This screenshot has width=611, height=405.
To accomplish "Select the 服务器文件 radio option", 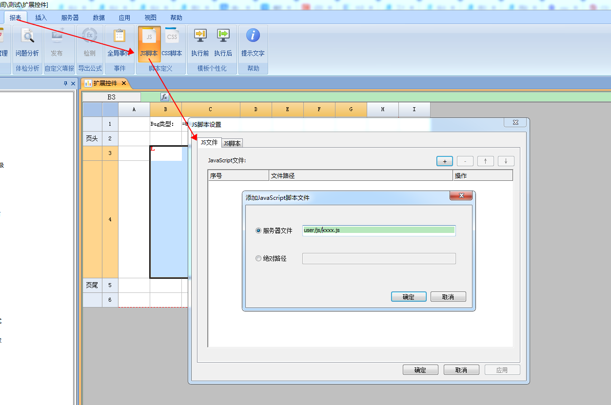I will 258,231.
